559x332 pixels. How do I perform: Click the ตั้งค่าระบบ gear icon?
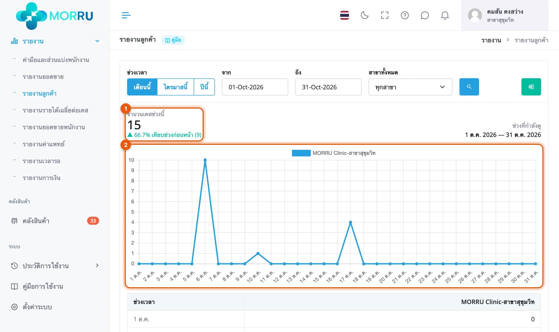click(14, 307)
